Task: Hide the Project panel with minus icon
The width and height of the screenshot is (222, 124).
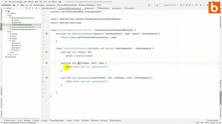Action: click(40, 8)
